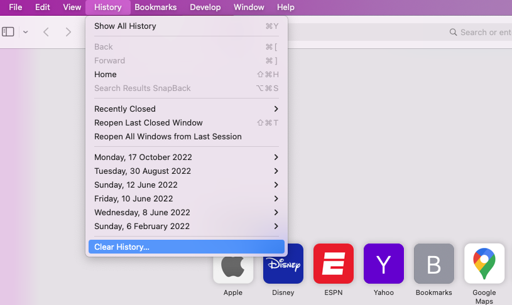The height and width of the screenshot is (305, 512).
Task: Expand Tuesday, 30 August 2022 history
Action: point(187,171)
